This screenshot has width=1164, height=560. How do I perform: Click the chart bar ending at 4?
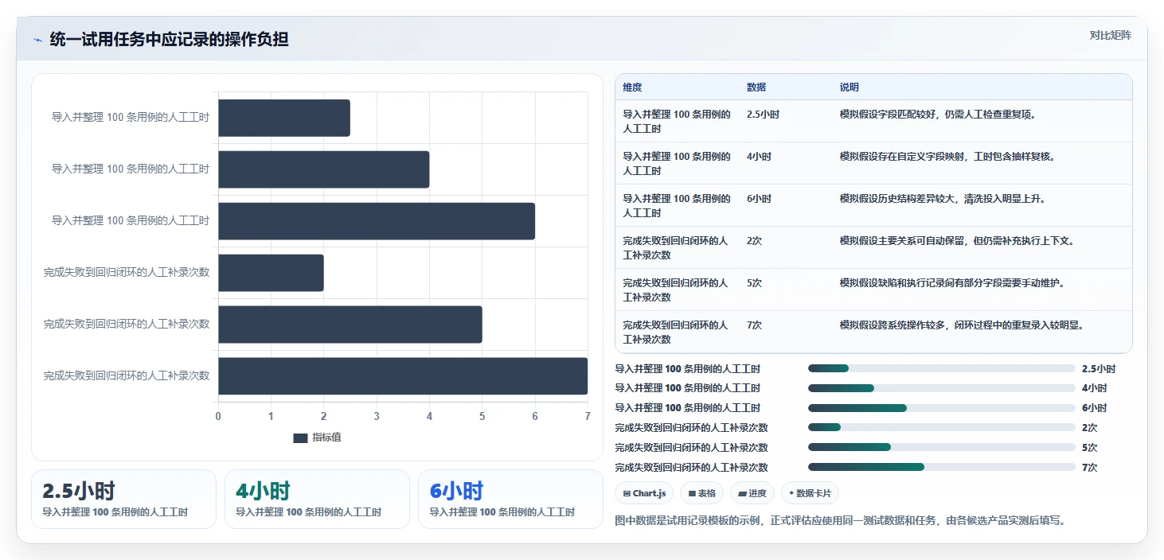(x=324, y=169)
